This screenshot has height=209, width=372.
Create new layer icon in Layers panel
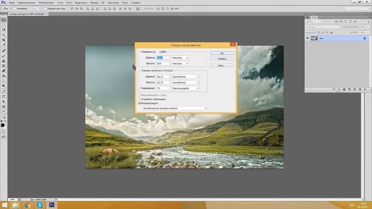tap(360, 89)
